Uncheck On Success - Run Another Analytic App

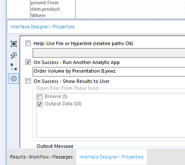pyautogui.click(x=28, y=62)
